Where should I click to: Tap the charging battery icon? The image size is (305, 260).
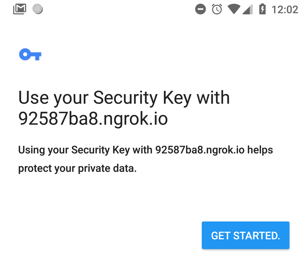(x=262, y=9)
